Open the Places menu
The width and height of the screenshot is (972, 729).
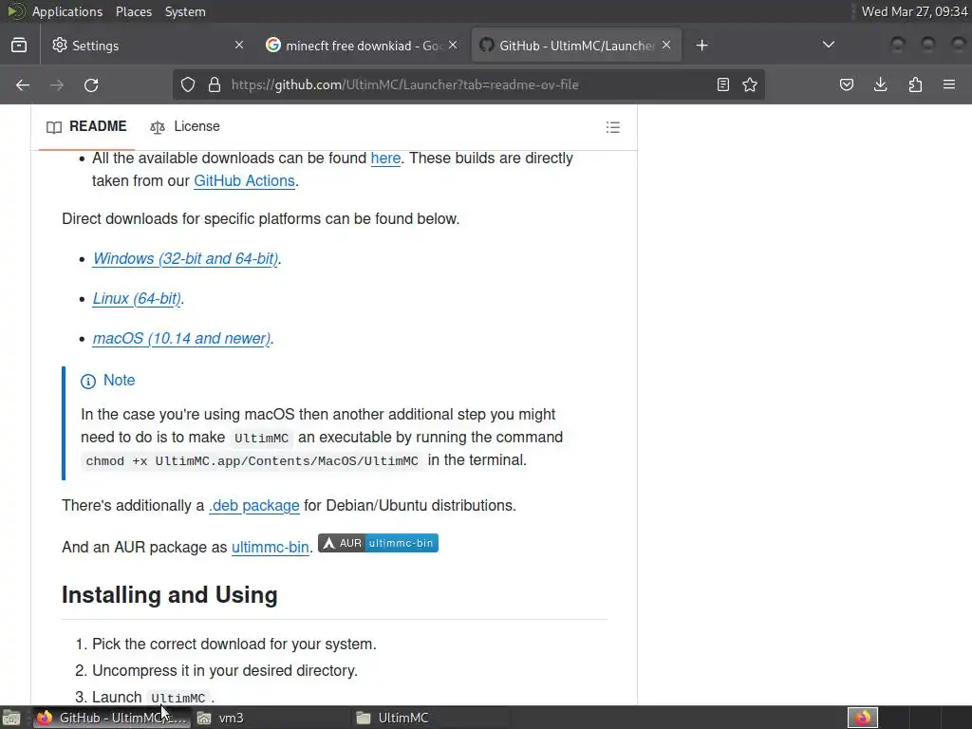133,11
